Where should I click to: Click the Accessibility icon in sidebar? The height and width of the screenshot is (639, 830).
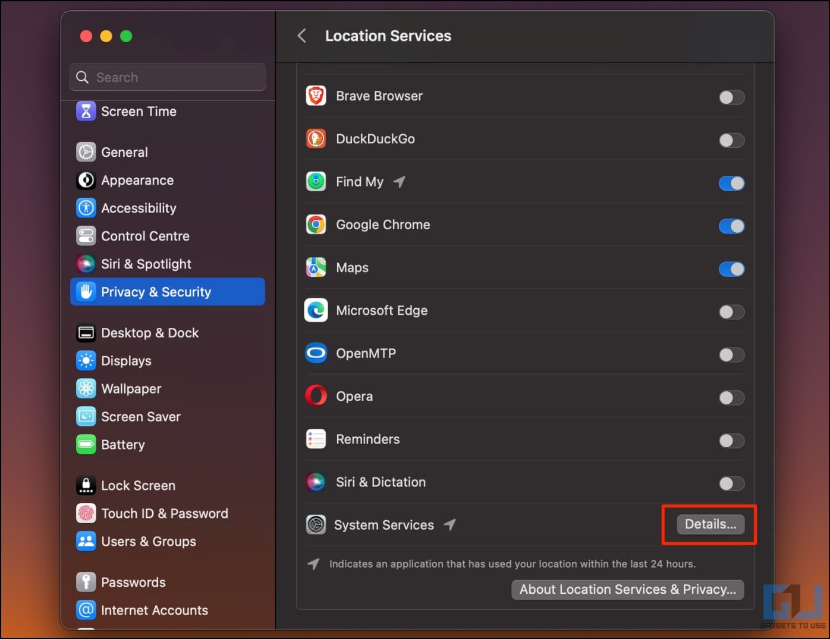(86, 208)
